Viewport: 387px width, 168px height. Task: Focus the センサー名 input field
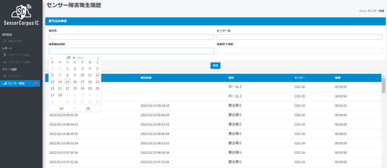pyautogui.click(x=299, y=37)
